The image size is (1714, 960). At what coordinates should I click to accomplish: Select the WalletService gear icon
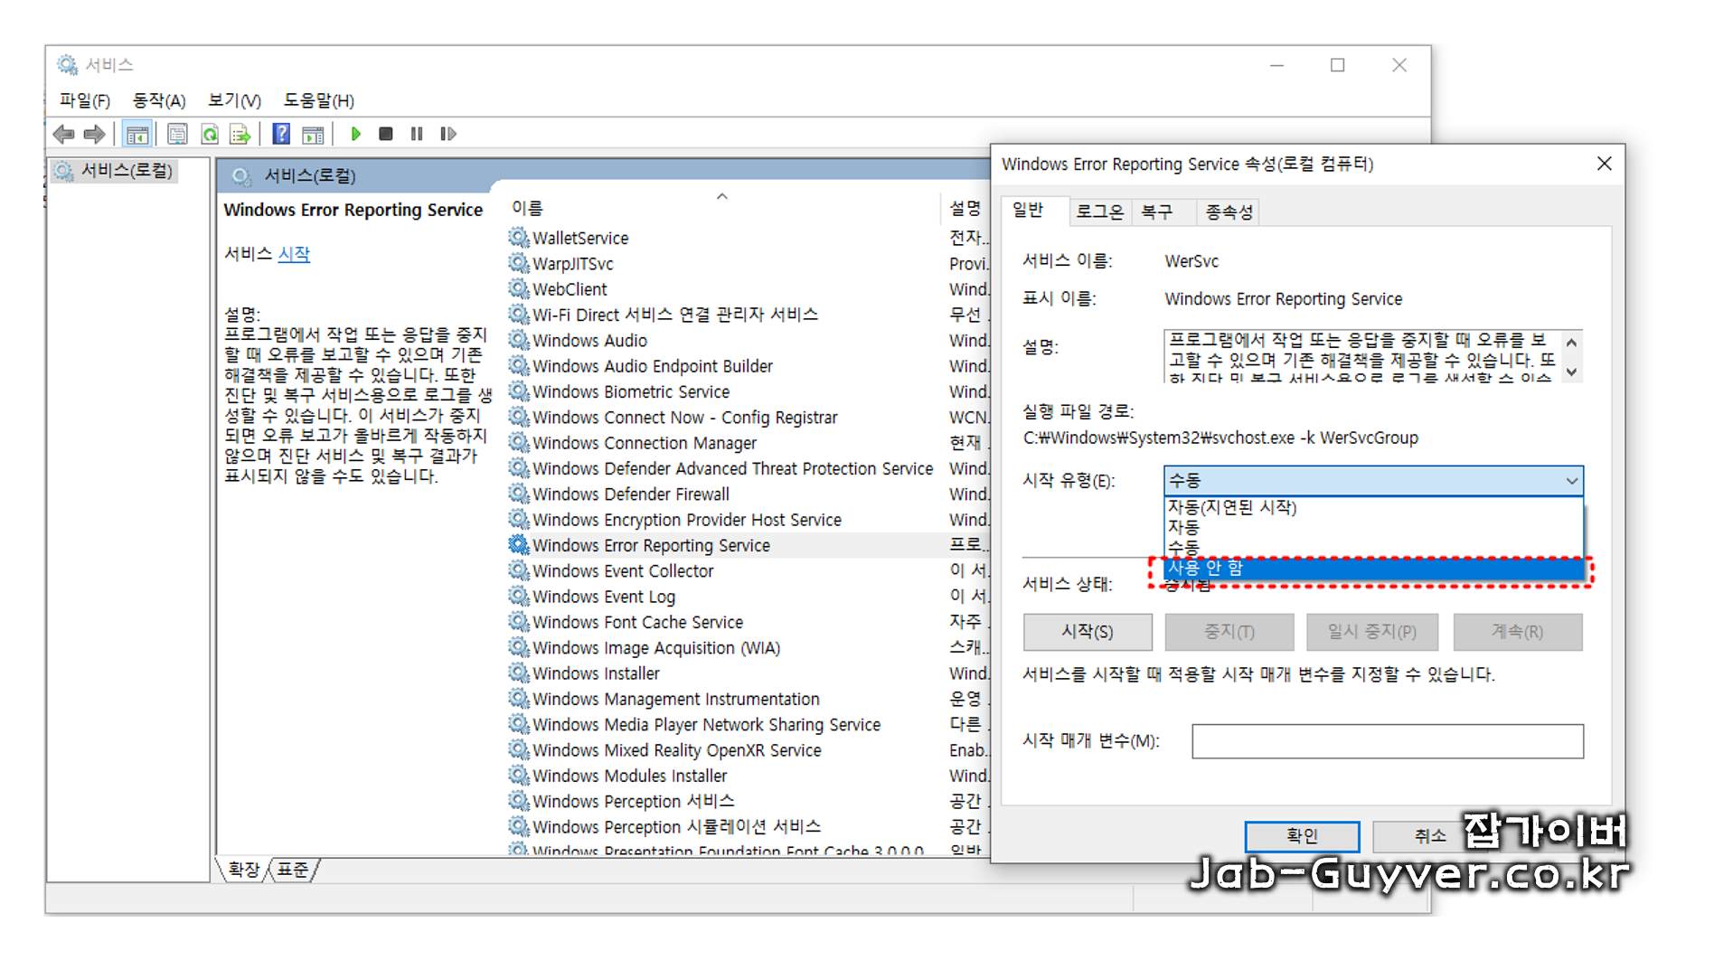519,238
